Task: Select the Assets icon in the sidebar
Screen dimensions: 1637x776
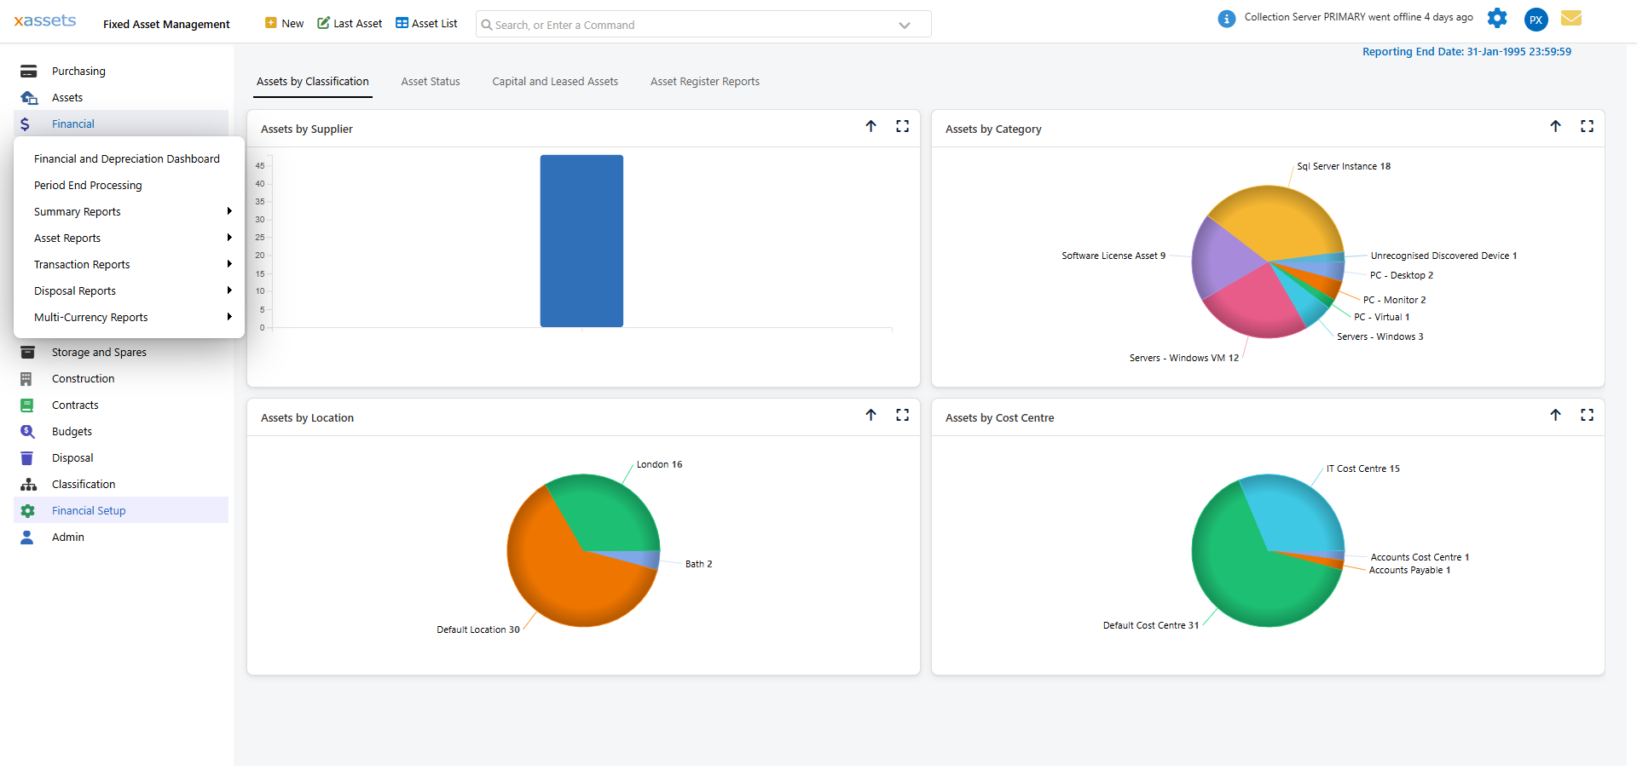Action: (x=29, y=97)
